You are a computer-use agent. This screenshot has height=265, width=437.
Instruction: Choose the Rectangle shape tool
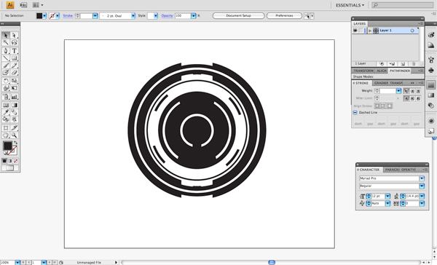point(15,58)
